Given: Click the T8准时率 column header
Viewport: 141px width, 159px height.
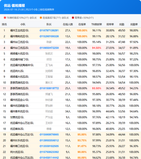Looking at the screenshot, I should pos(97,24).
